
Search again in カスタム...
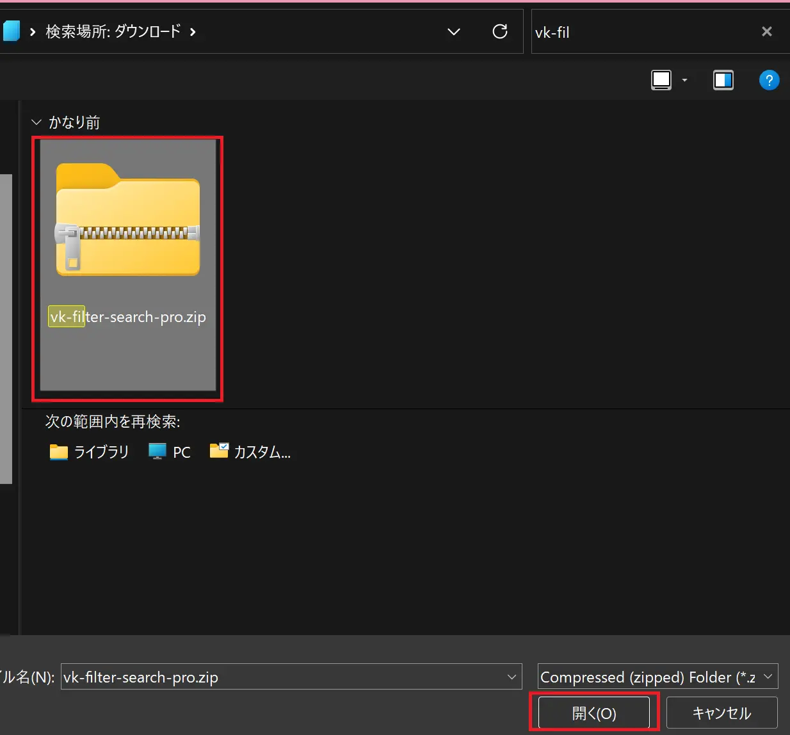pos(250,452)
